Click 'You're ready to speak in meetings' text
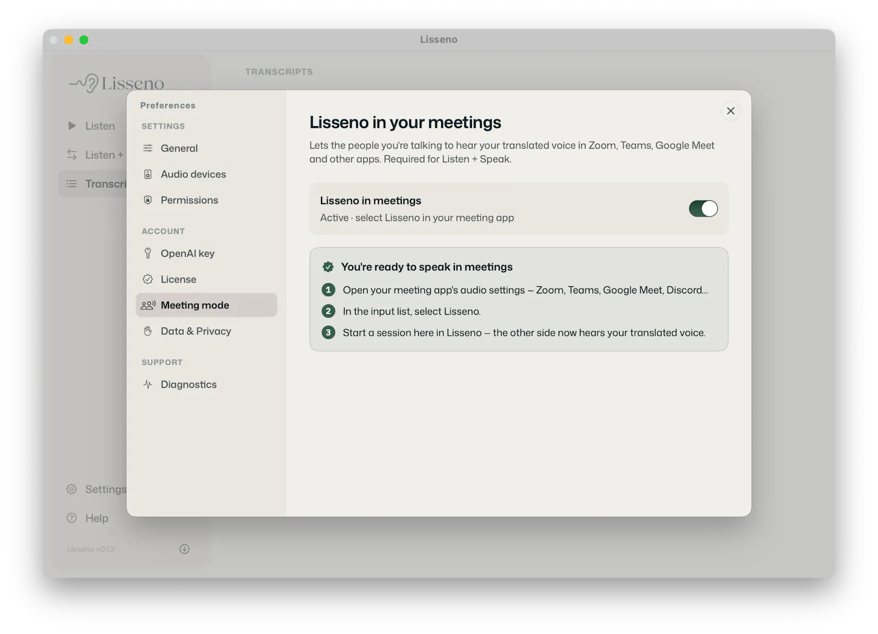878x634 pixels. [427, 267]
